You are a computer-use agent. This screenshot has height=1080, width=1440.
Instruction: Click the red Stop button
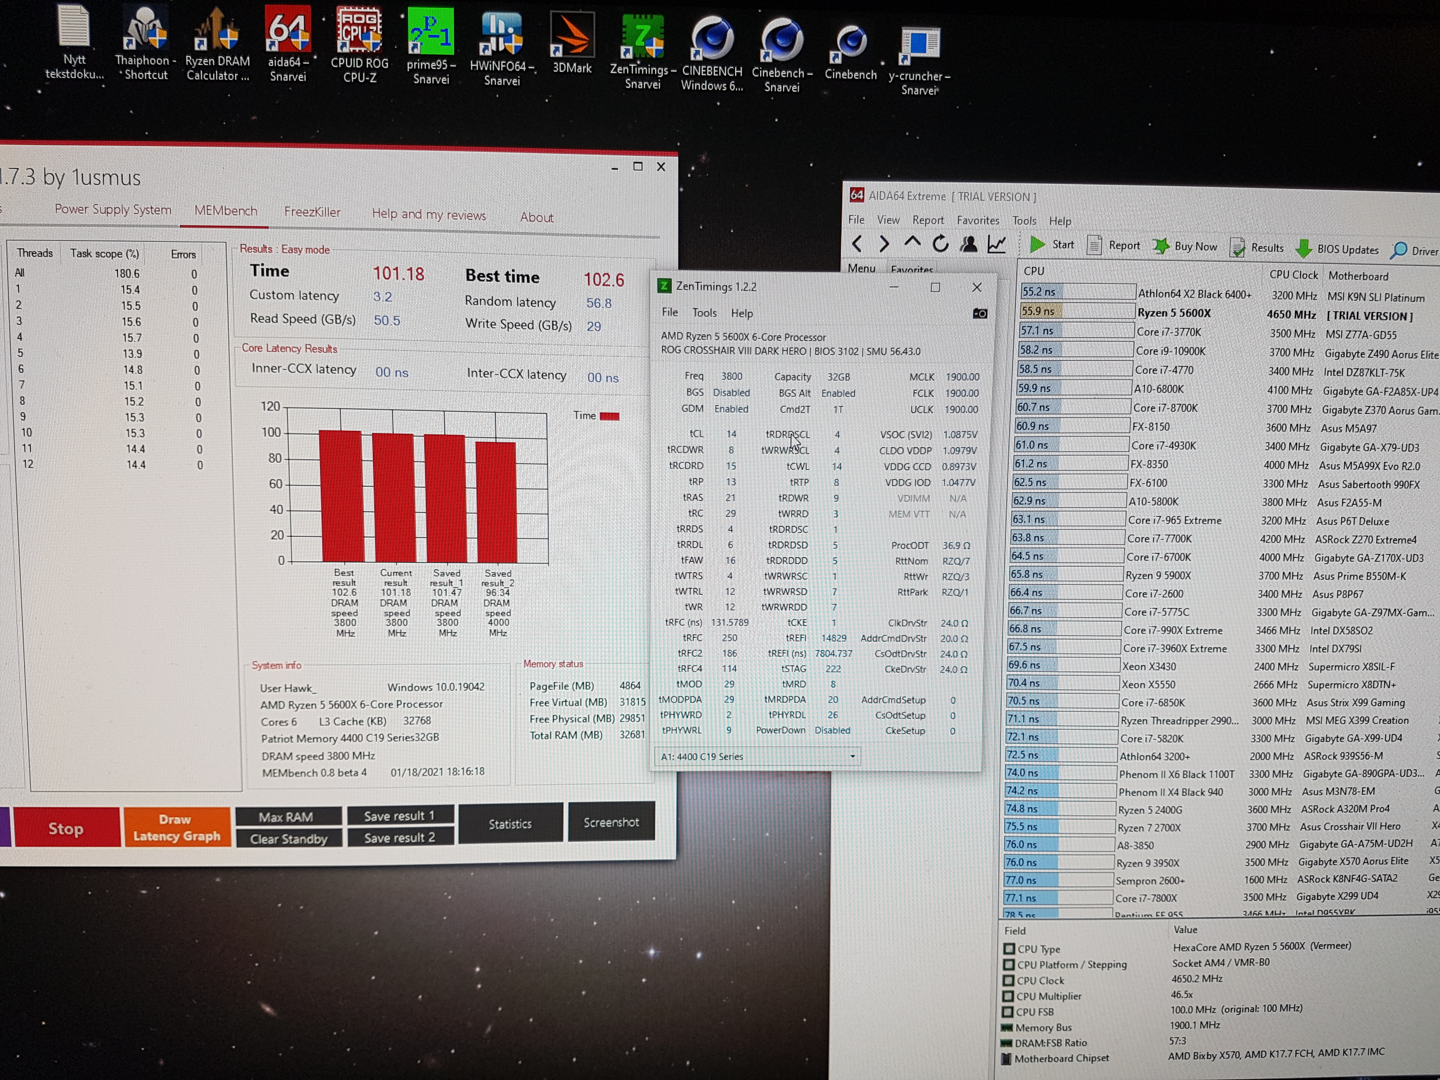pos(66,828)
